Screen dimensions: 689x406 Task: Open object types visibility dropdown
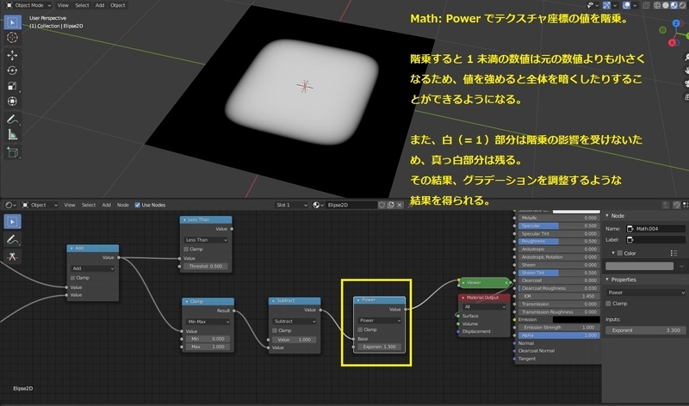point(593,5)
